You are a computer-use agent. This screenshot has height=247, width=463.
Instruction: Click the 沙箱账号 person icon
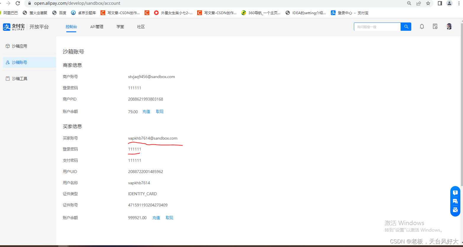click(8, 62)
